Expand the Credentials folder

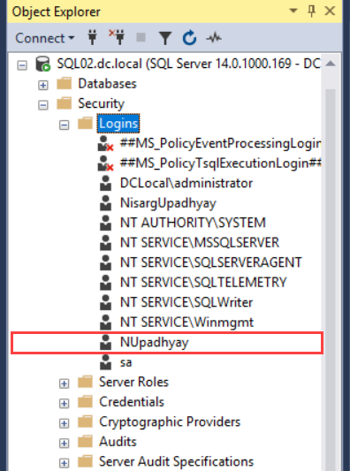point(64,404)
